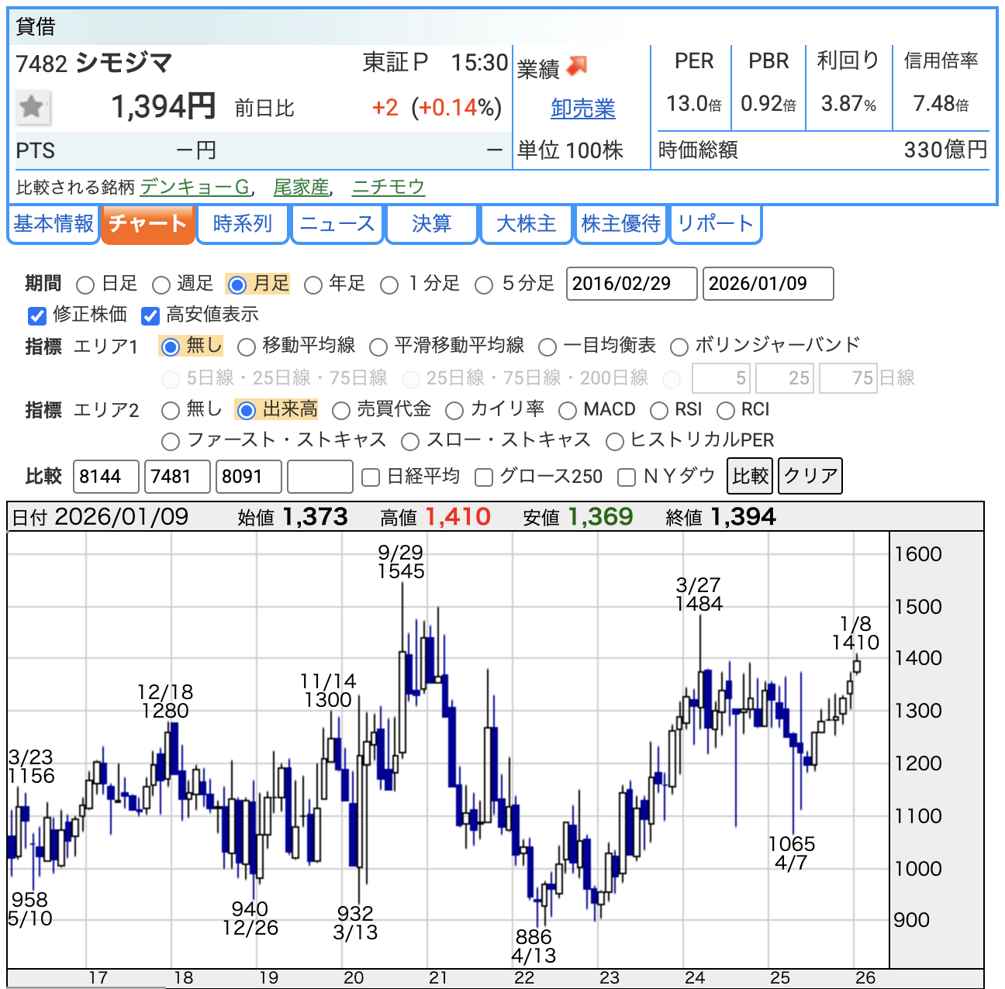The height and width of the screenshot is (989, 1005).
Task: Enable the 日経平均 comparison checkbox
Action: (371, 477)
